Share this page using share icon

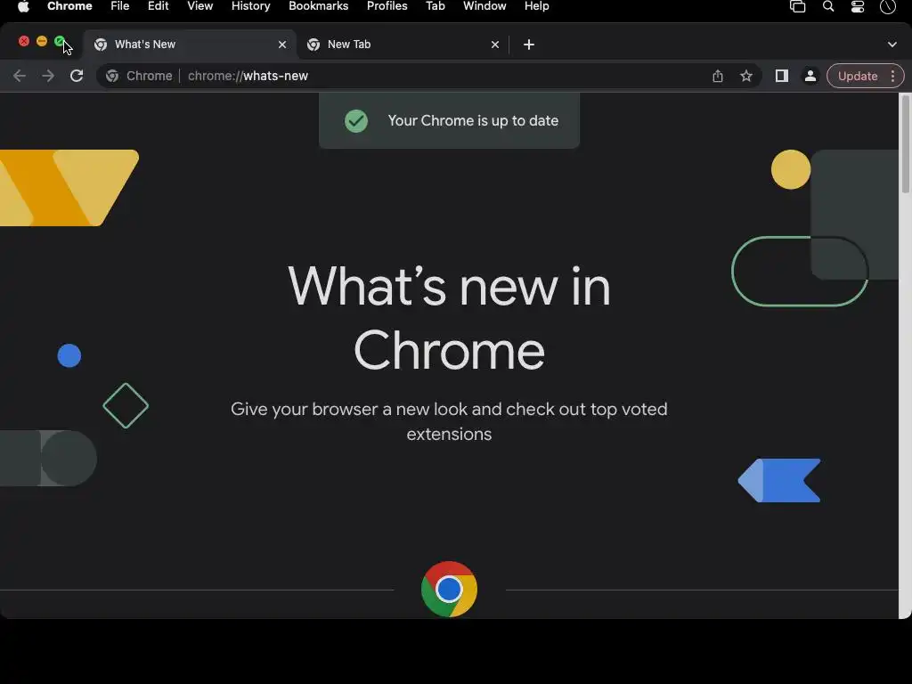[x=718, y=76]
